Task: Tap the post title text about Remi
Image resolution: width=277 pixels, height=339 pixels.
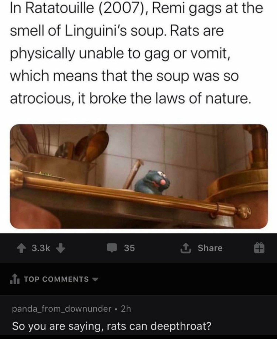Action: click(x=137, y=53)
